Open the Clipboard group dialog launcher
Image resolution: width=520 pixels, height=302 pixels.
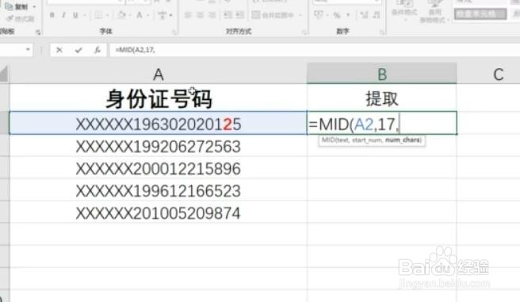point(38,32)
